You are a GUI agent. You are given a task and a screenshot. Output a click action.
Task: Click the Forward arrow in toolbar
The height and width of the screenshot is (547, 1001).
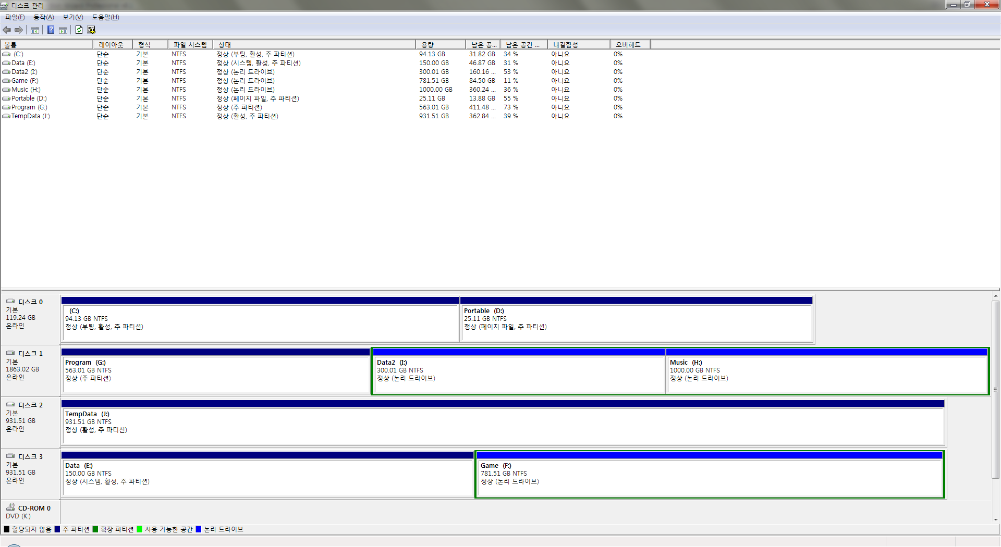(19, 30)
